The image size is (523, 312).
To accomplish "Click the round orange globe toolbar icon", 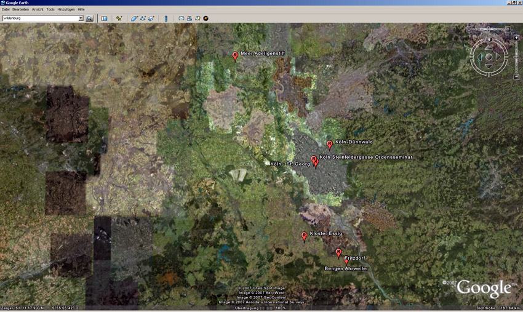I will click(x=206, y=18).
